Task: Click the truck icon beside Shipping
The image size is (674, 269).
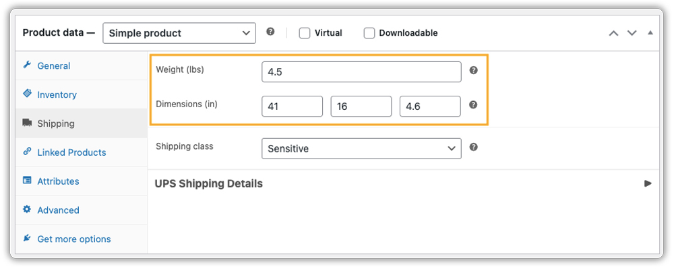Action: tap(27, 123)
